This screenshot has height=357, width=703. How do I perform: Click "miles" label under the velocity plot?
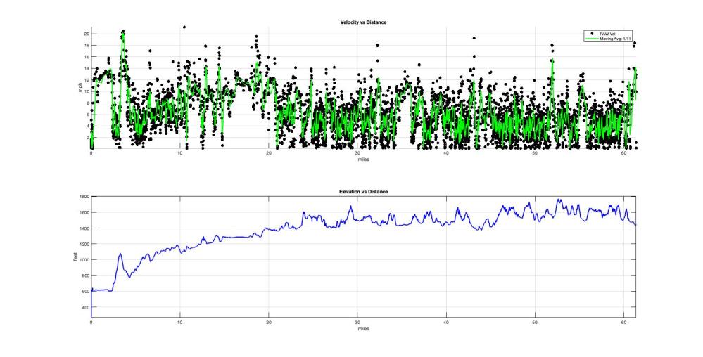tap(363, 159)
